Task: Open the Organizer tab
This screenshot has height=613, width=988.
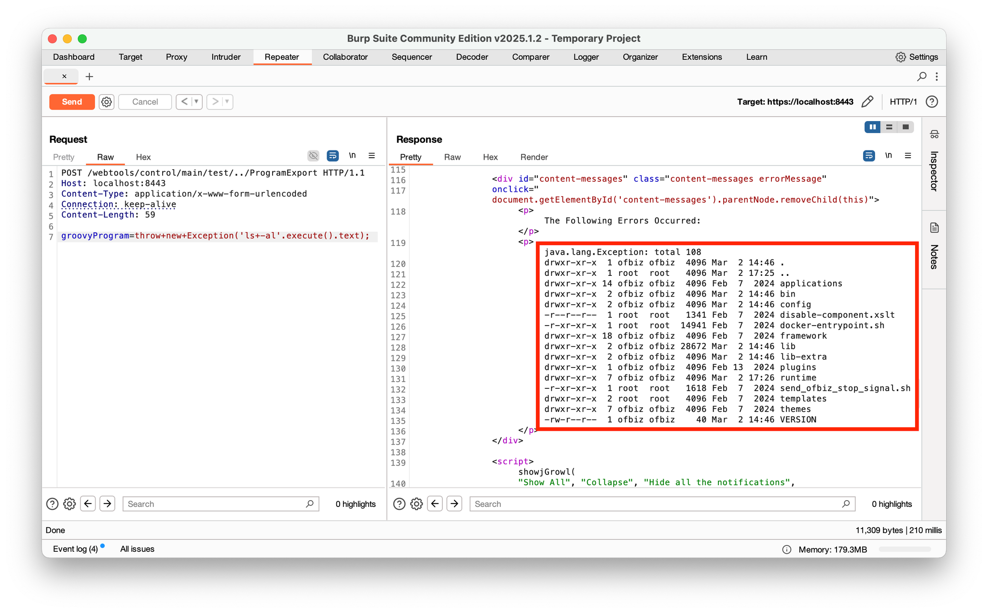Action: 640,57
